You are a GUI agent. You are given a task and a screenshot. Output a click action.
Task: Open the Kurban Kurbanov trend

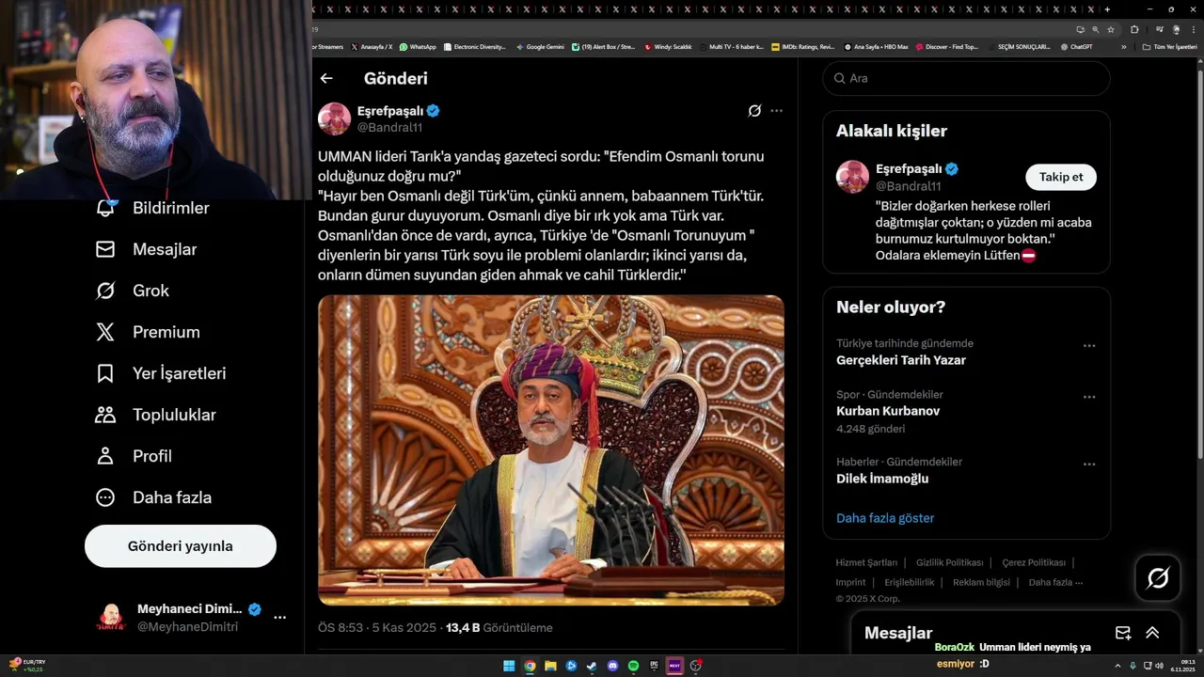click(x=888, y=411)
